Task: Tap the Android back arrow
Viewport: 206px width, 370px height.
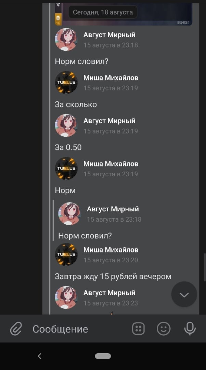Action: pos(39,356)
